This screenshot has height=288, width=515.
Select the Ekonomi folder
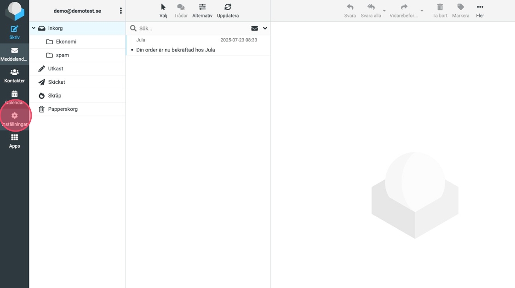pos(66,42)
